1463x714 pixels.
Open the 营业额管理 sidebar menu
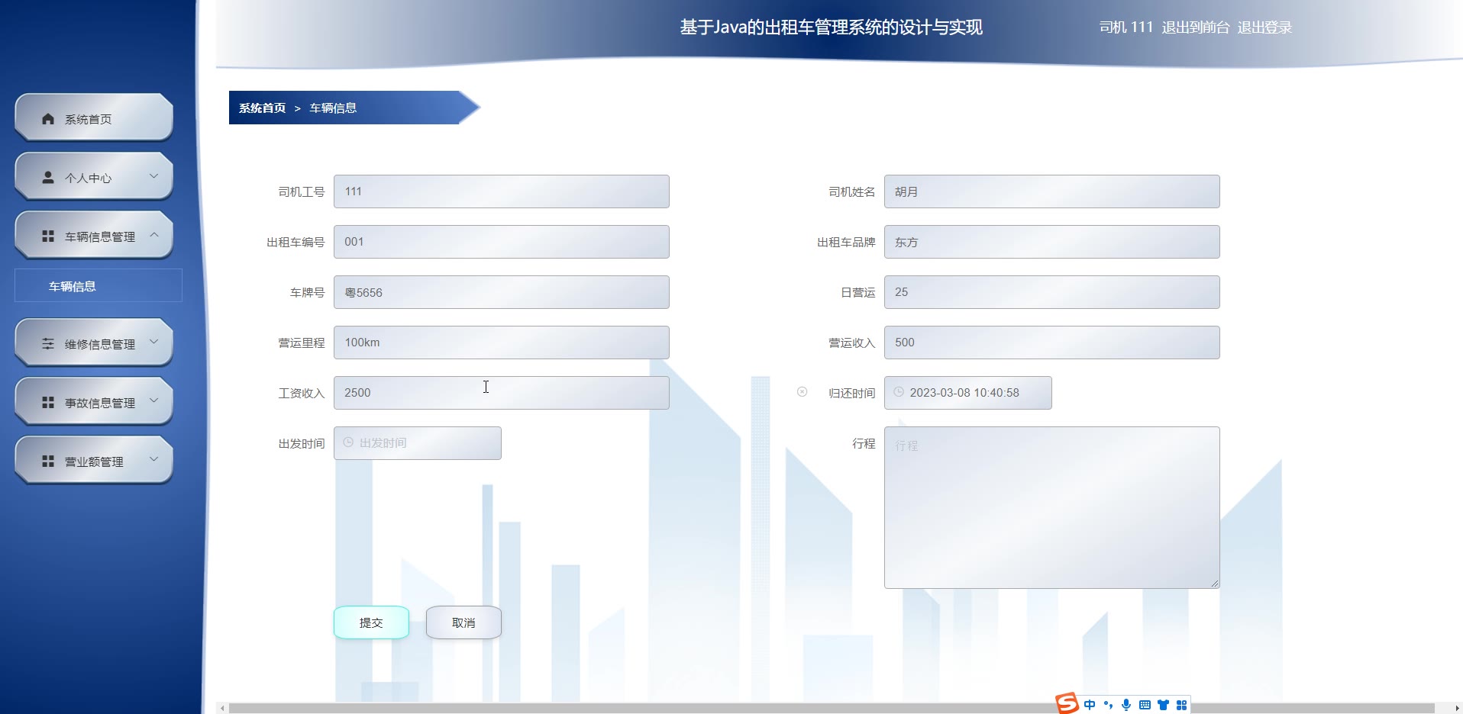click(x=94, y=461)
